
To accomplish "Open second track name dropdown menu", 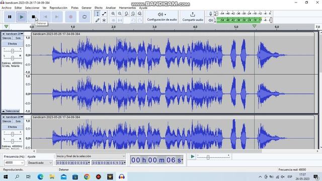I will (15, 117).
